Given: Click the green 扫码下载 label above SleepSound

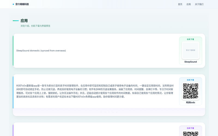Looking at the screenshot, I should [x=190, y=39].
